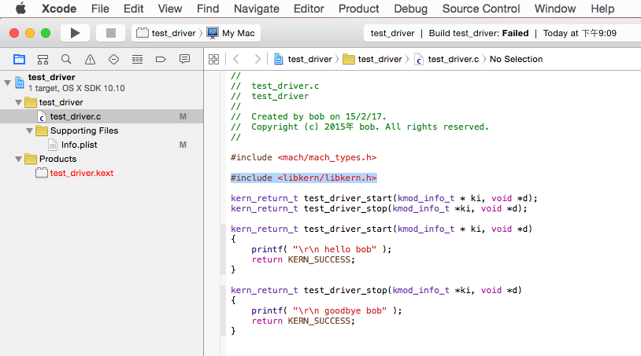Open the Find menu
The image size is (641, 356).
click(208, 9)
